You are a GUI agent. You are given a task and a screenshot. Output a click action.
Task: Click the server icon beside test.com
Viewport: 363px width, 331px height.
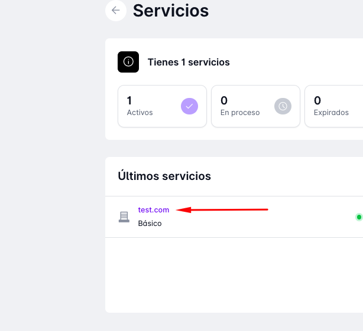coord(124,217)
